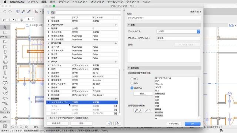Viewport: 237px width, 133px height.
Task: Open the チームワーク menu
Action: (115, 2)
